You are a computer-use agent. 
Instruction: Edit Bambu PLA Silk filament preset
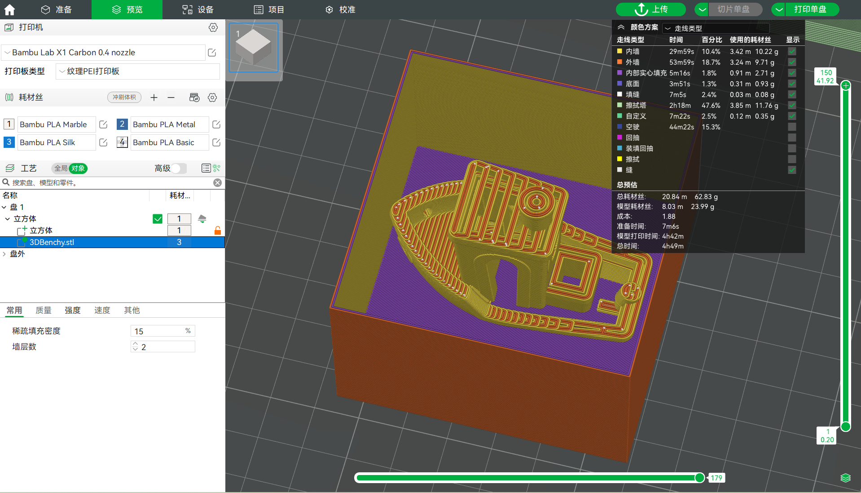click(x=103, y=142)
